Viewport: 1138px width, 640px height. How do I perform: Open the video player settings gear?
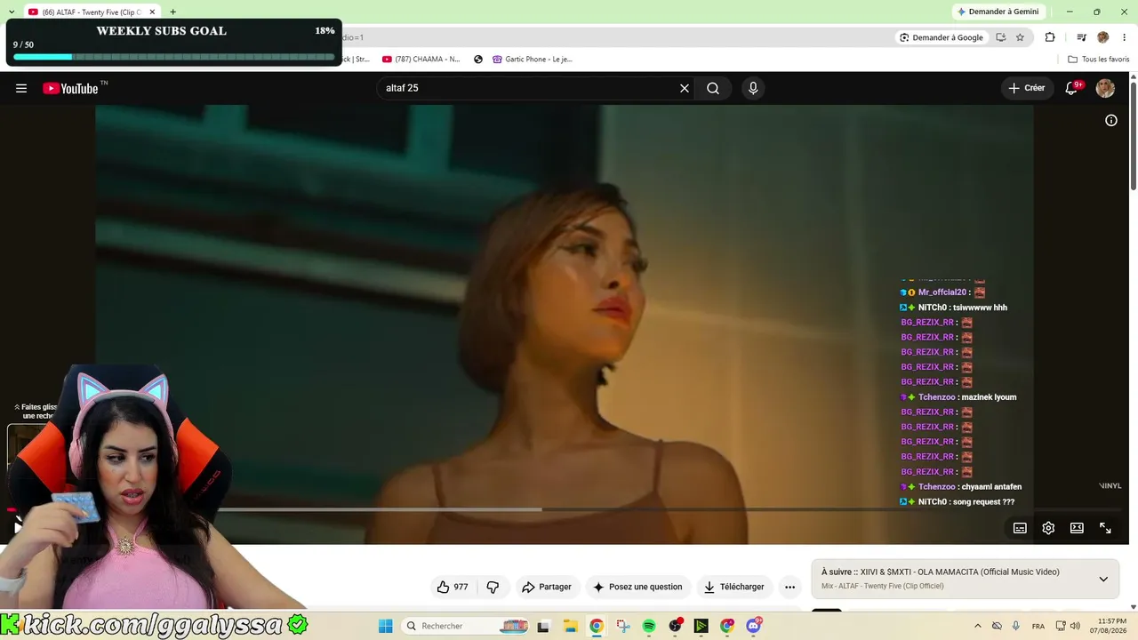tap(1048, 528)
